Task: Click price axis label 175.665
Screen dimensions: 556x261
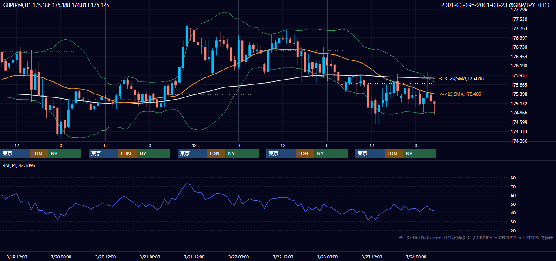Action: pos(519,85)
